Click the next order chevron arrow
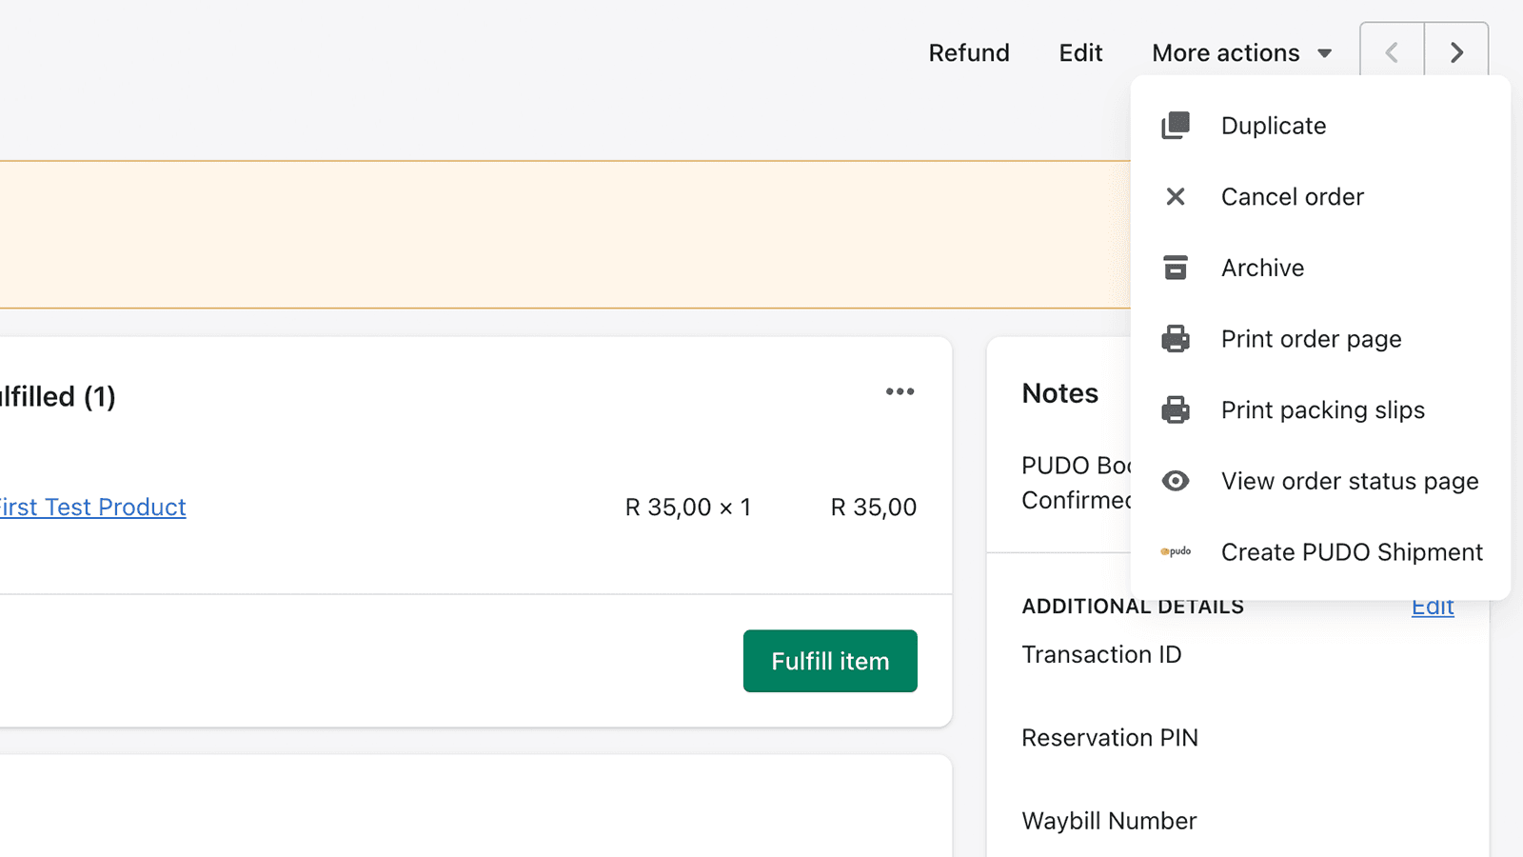1523x857 pixels. 1456,52
